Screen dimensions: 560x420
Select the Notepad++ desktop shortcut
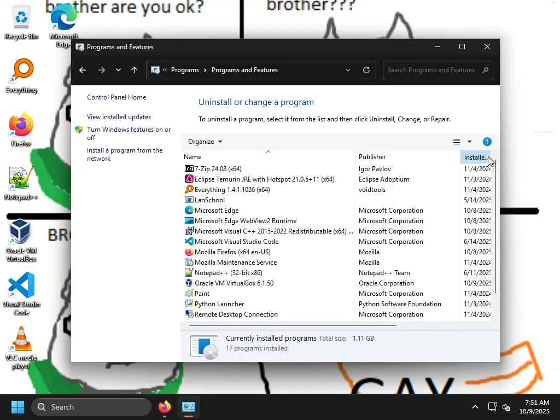click(x=21, y=183)
